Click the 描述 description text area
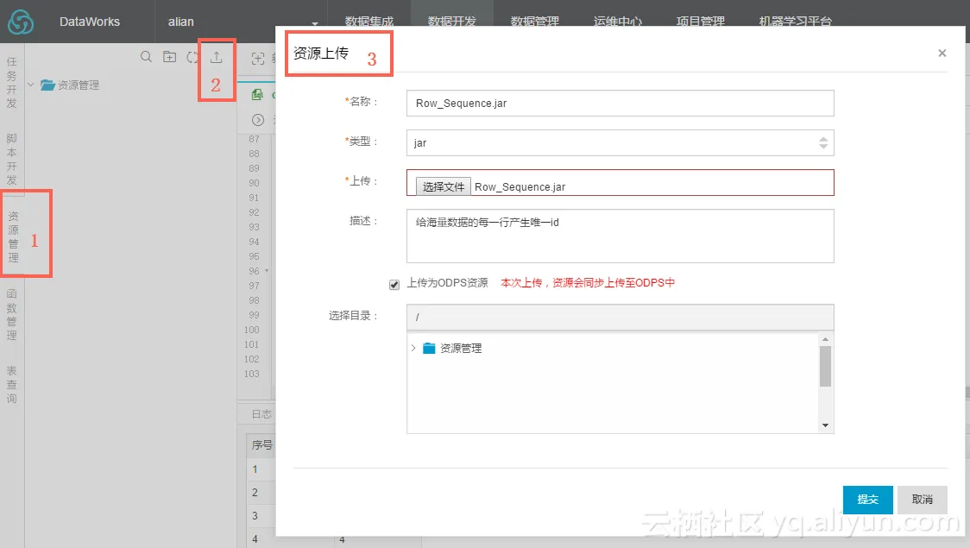The height and width of the screenshot is (548, 970). (620, 236)
